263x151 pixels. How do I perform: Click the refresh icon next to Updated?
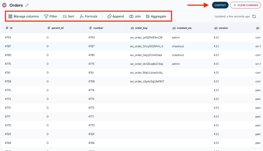(254, 16)
